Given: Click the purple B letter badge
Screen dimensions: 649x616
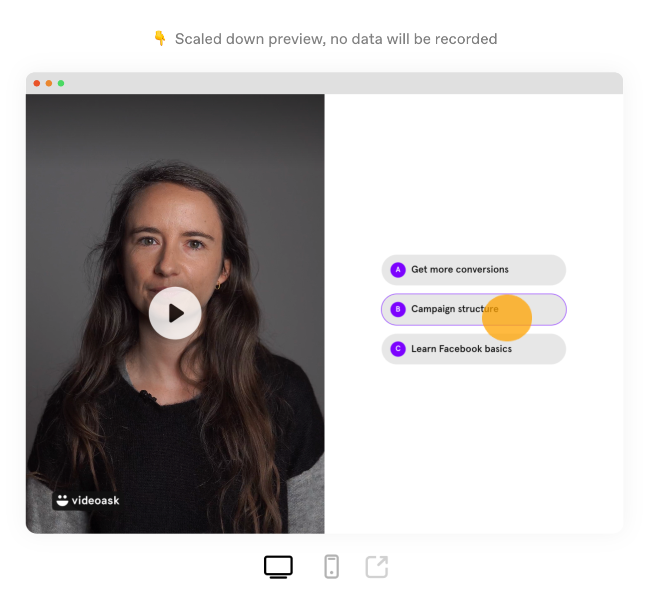Looking at the screenshot, I should coord(398,309).
